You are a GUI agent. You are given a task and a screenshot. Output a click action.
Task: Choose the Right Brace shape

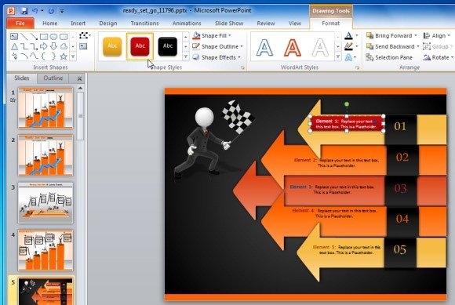click(x=53, y=56)
